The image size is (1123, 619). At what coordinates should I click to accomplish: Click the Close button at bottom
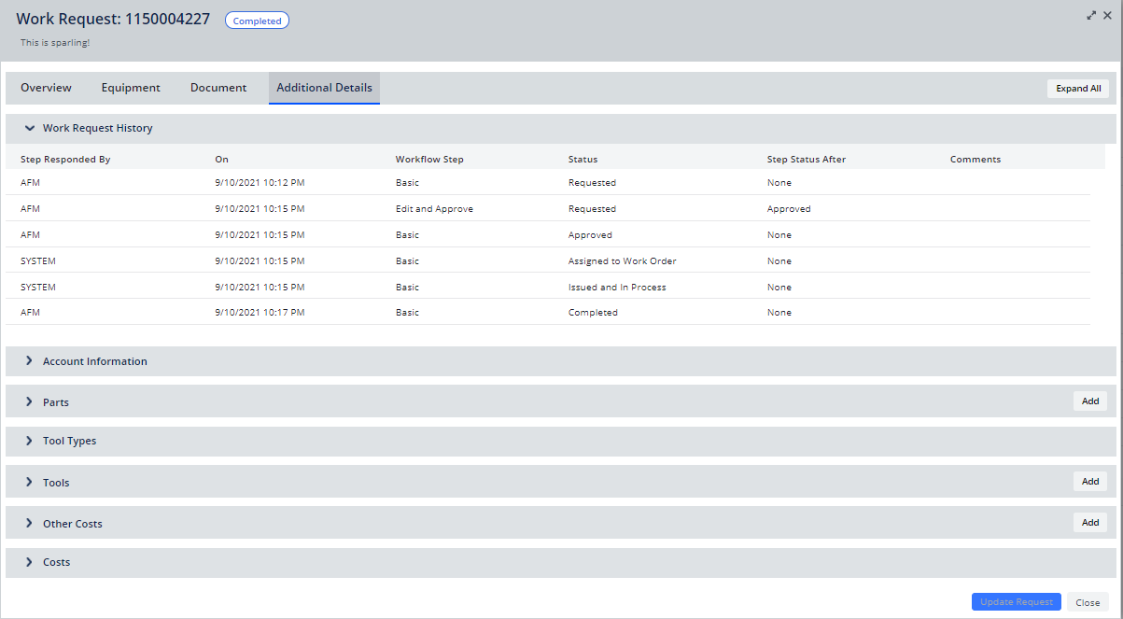[1088, 602]
